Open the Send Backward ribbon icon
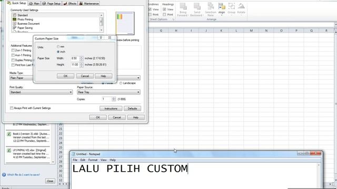Screen dimensions: 337x189 click(x=197, y=9)
